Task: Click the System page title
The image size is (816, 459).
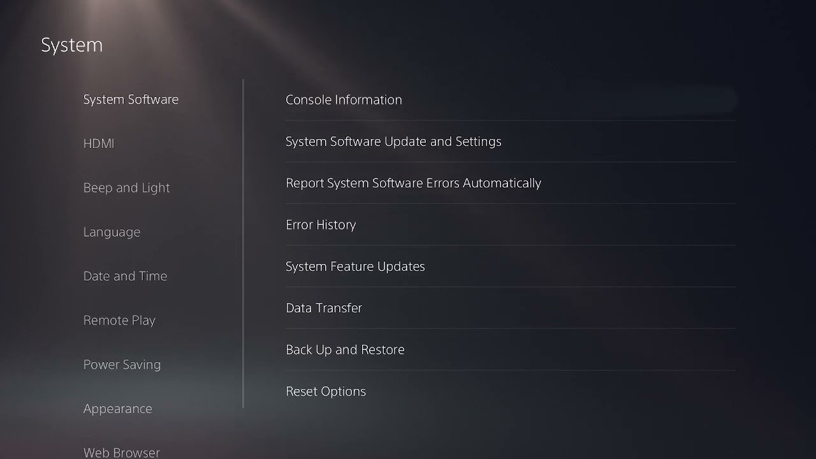Action: point(71,45)
